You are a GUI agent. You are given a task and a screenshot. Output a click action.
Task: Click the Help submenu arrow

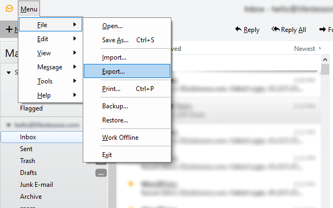pos(75,95)
